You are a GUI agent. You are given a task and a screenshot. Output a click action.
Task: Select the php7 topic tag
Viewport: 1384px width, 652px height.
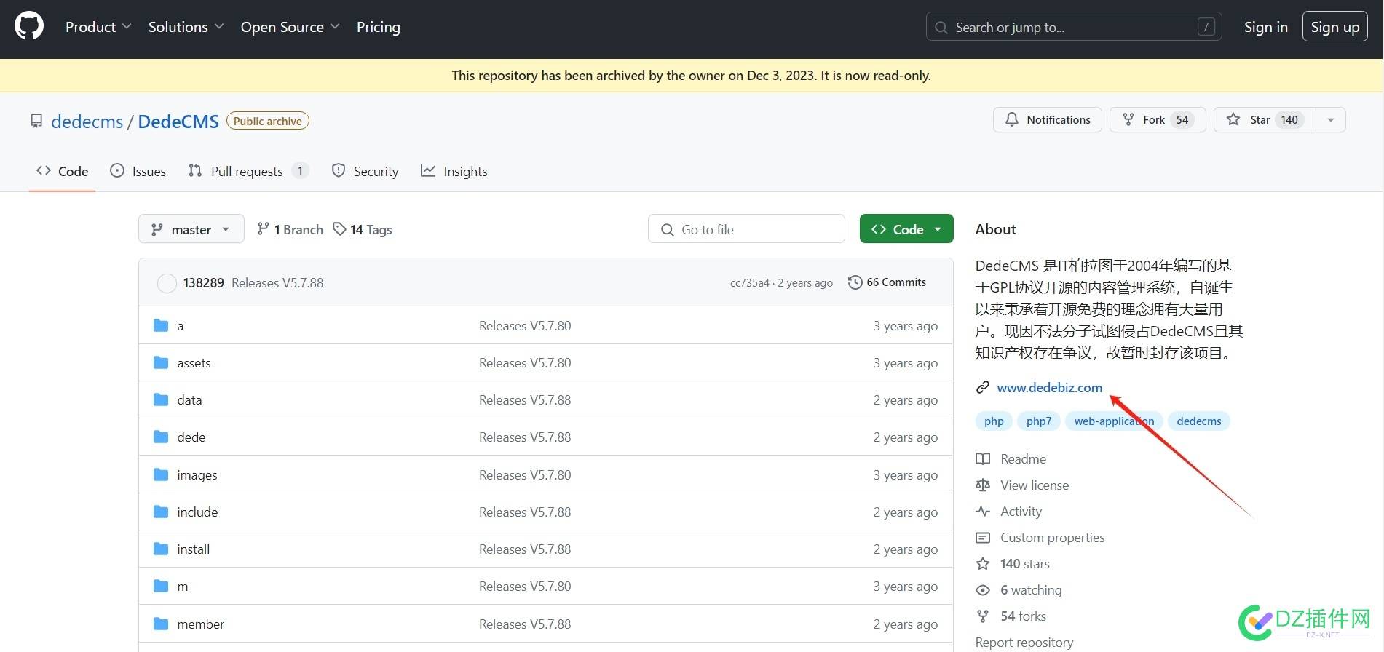click(x=1038, y=421)
